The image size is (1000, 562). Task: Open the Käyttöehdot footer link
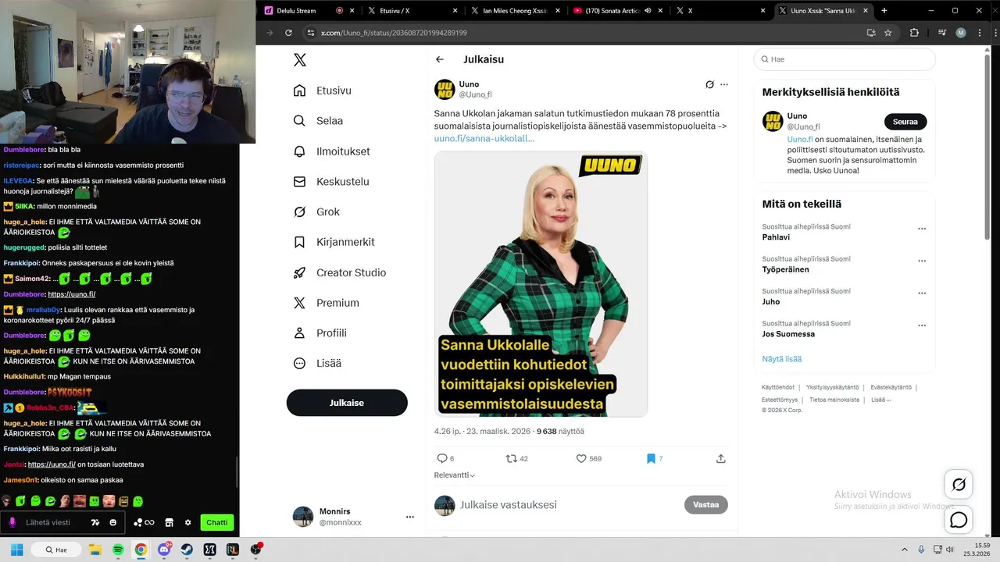pyautogui.click(x=778, y=387)
